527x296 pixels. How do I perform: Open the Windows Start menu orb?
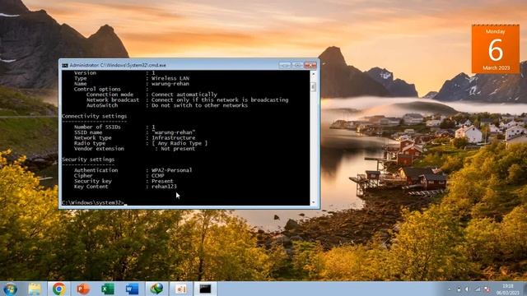point(10,289)
